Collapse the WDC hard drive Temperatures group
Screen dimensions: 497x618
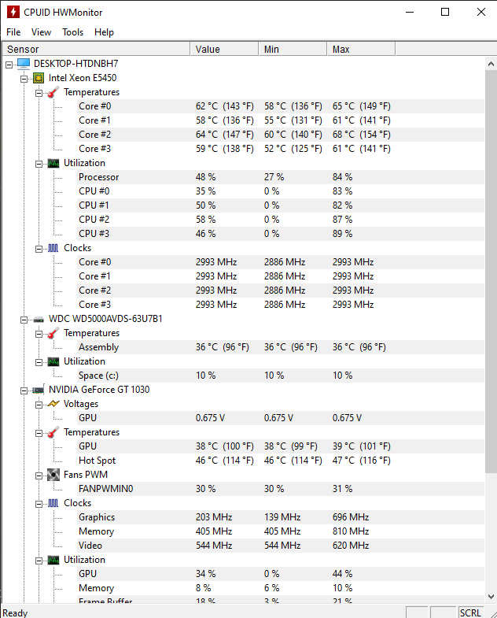[x=39, y=335]
